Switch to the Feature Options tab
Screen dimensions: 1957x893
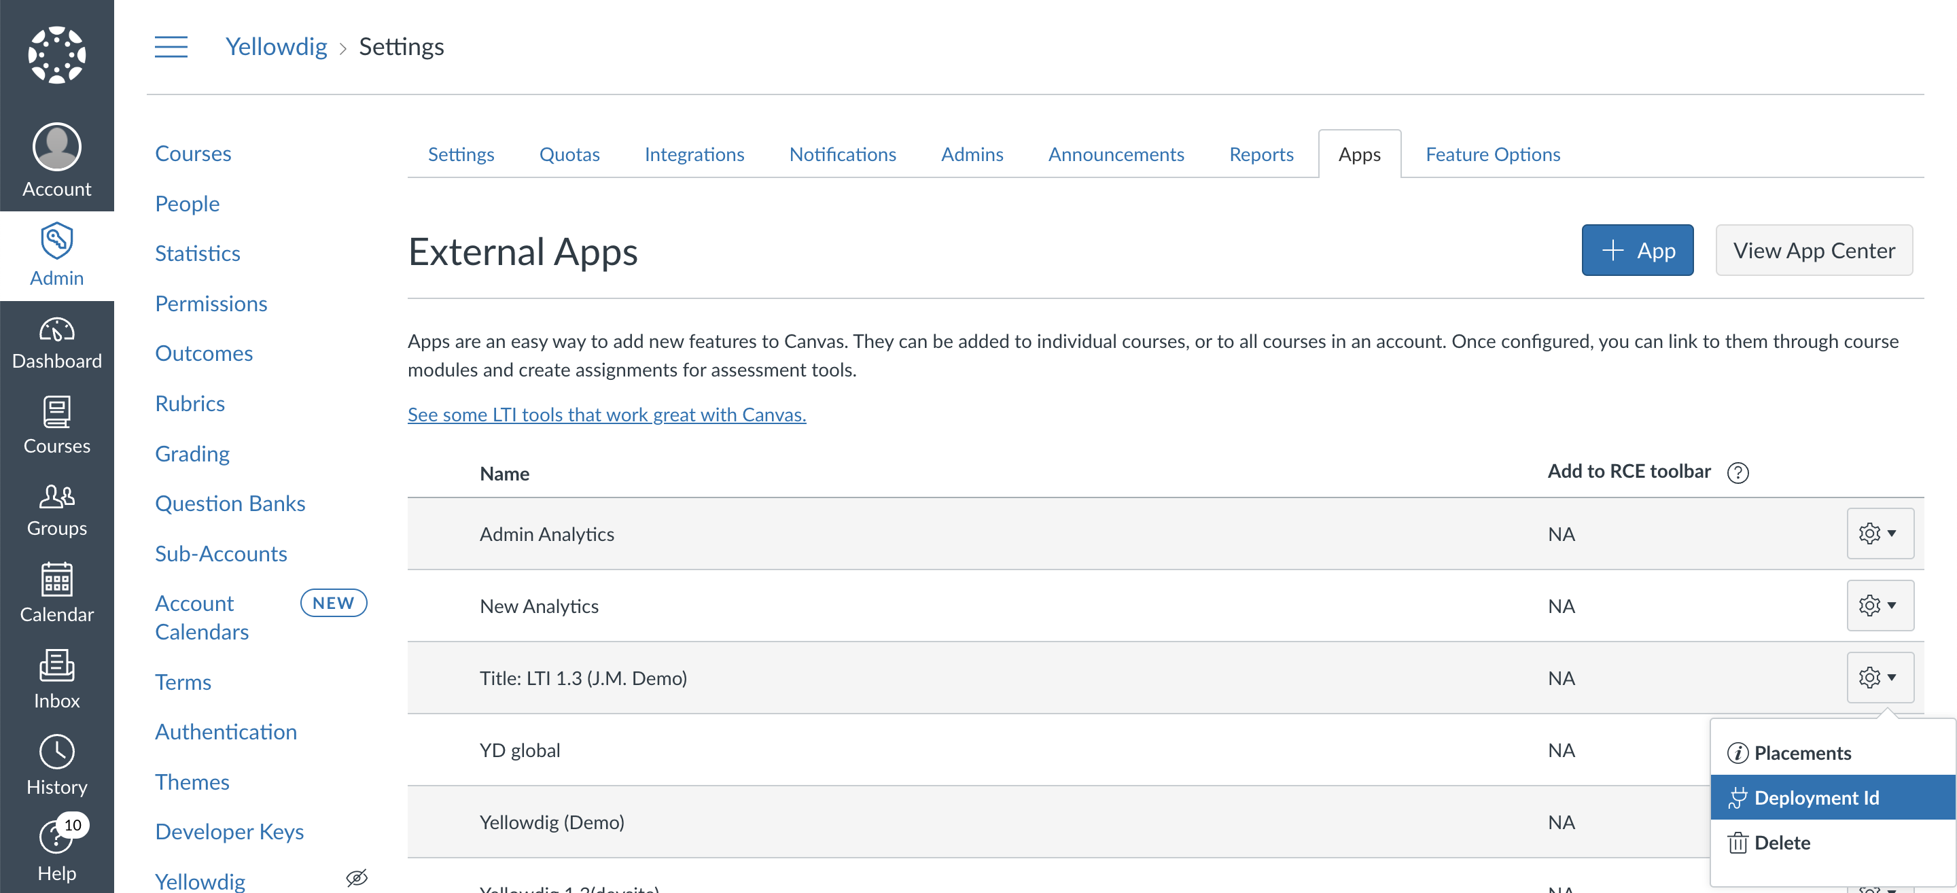coord(1493,154)
